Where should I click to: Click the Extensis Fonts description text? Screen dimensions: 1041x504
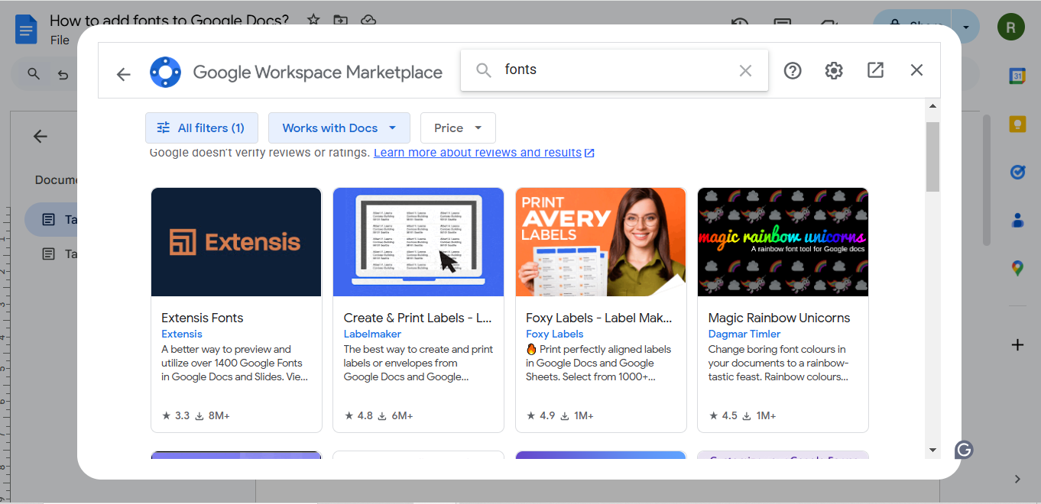point(235,363)
